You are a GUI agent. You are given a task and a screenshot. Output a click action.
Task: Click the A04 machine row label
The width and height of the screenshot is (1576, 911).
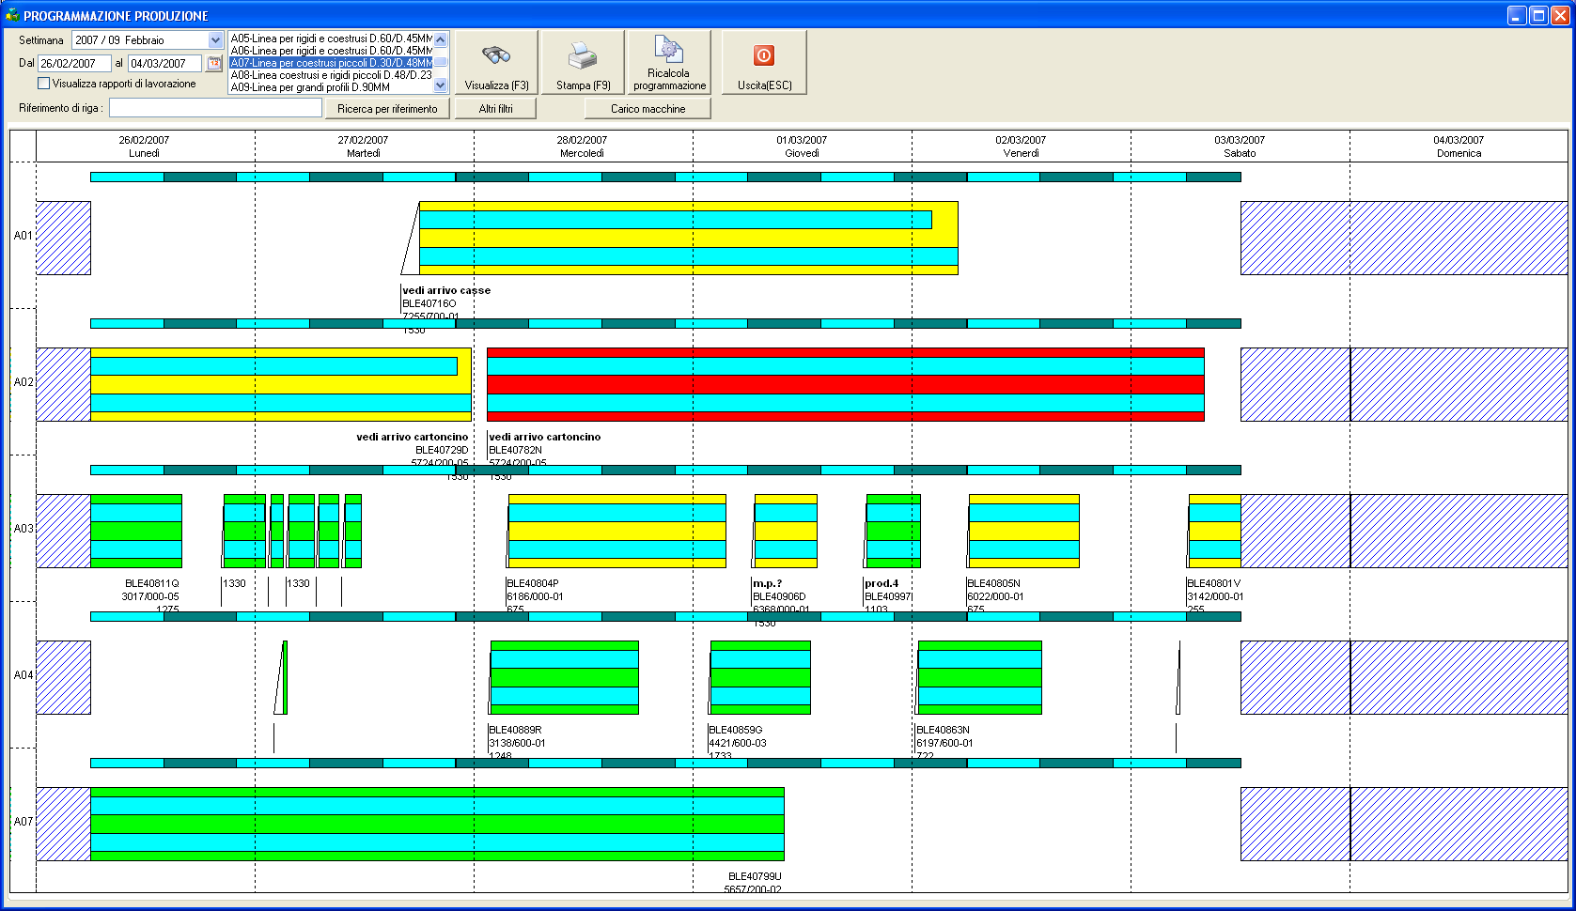(x=23, y=675)
